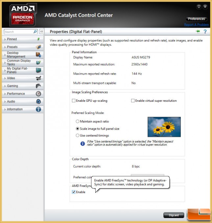The width and height of the screenshot is (212, 223).
Task: Click the green pin icon next to Pinned
Action: pos(38,39)
